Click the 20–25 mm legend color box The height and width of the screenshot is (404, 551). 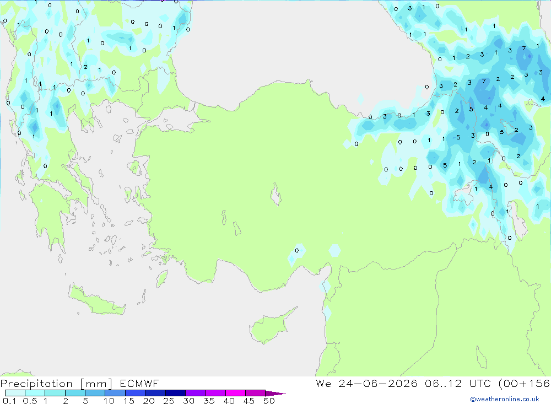(155, 393)
